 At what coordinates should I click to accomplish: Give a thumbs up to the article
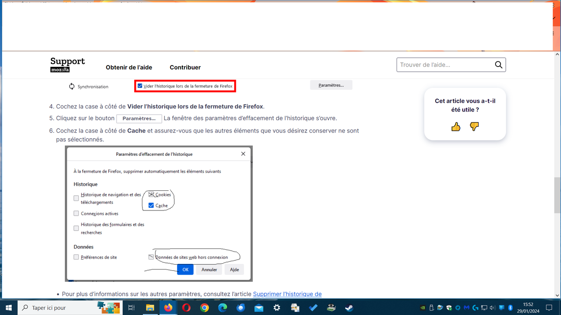pyautogui.click(x=455, y=127)
